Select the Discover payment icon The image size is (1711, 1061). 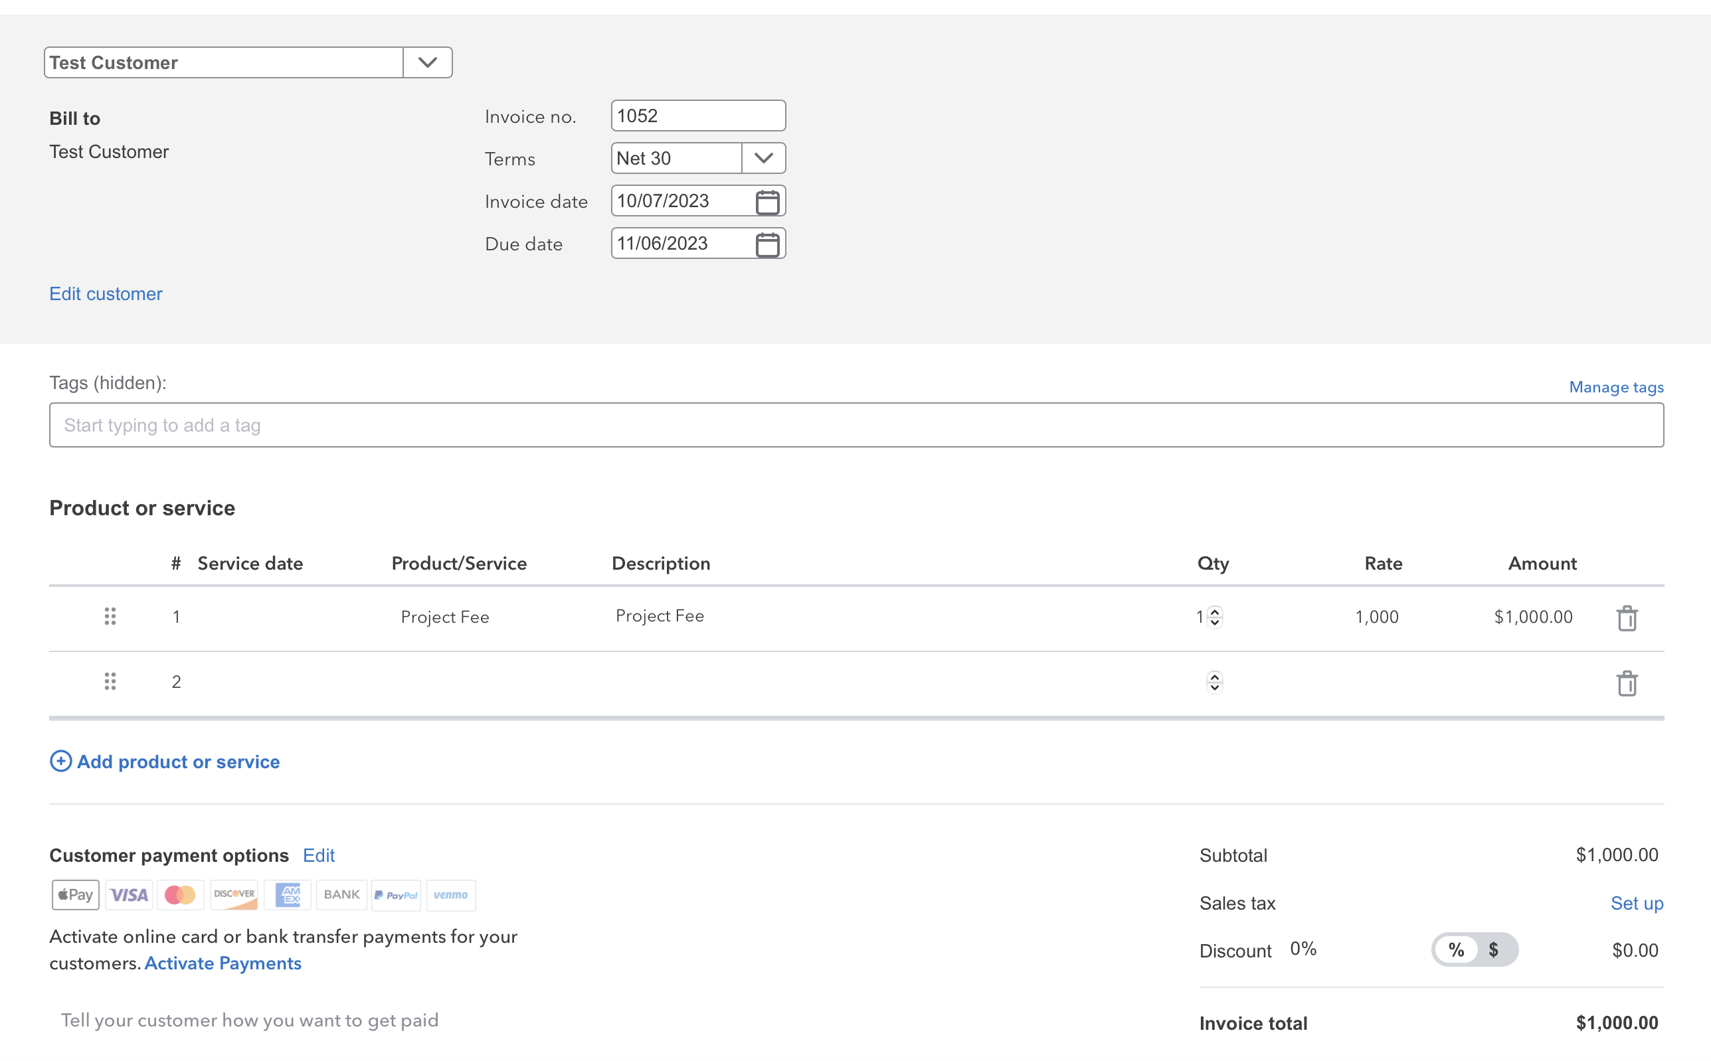coord(234,895)
